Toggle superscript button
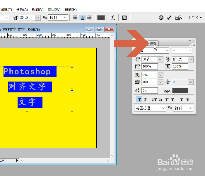The height and width of the screenshot is (176, 205). (167, 99)
